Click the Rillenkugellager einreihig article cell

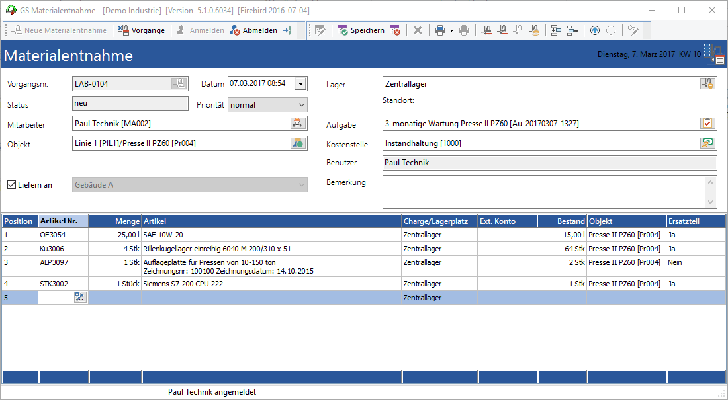tap(271, 249)
